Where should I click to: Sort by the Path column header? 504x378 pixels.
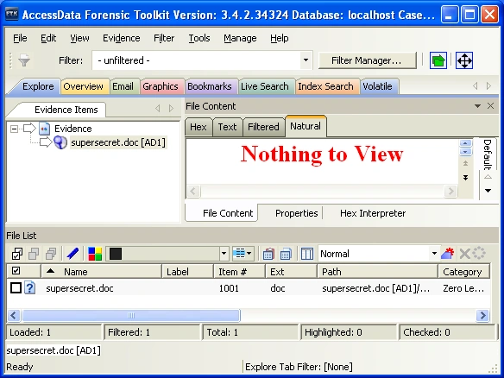click(x=377, y=271)
